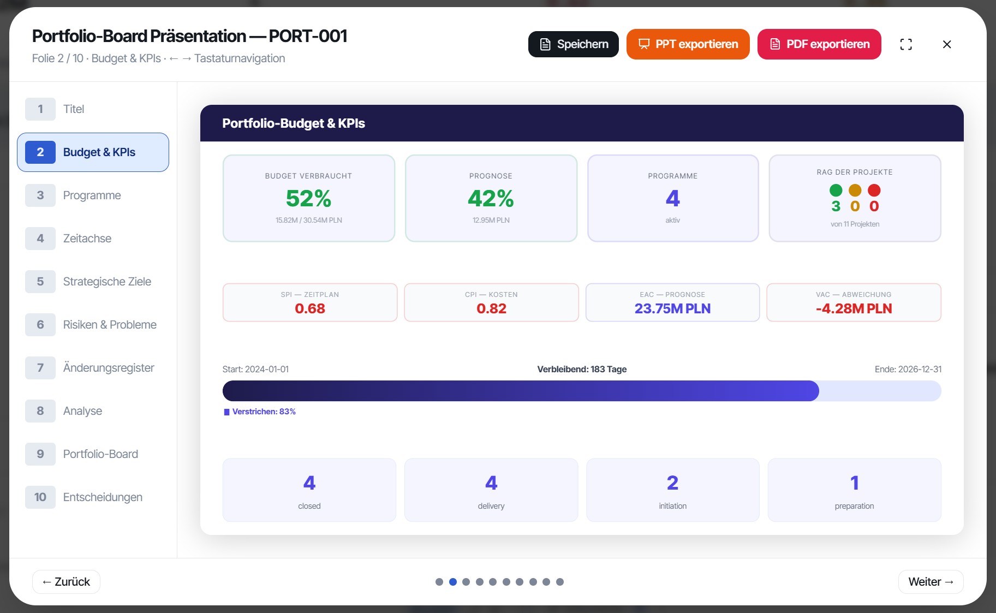Screen dimensions: 996x613
Task: Toggle the fullscreen presentation icon
Action: click(x=906, y=44)
